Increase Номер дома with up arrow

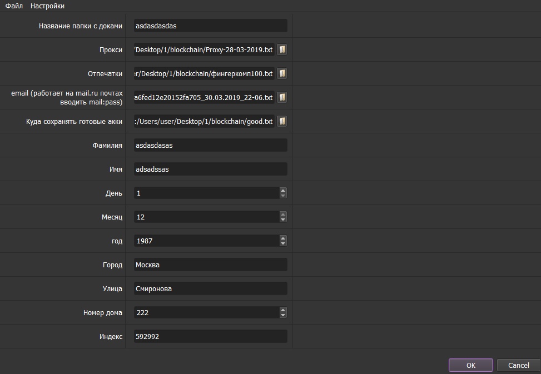pos(283,310)
